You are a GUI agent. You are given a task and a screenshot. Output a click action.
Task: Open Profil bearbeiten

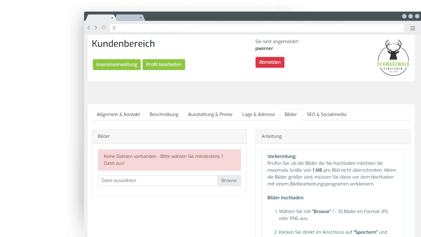coord(164,65)
